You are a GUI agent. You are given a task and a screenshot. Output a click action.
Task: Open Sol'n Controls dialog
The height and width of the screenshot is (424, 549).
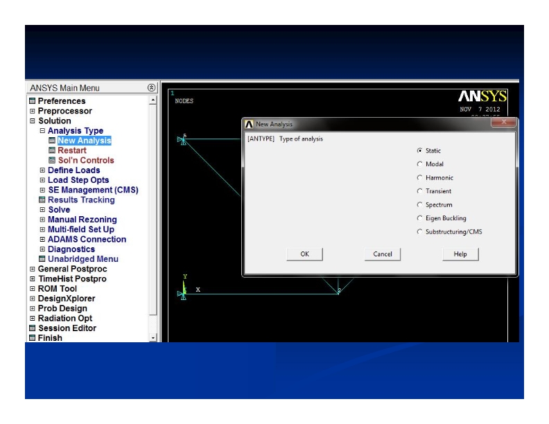pyautogui.click(x=85, y=160)
